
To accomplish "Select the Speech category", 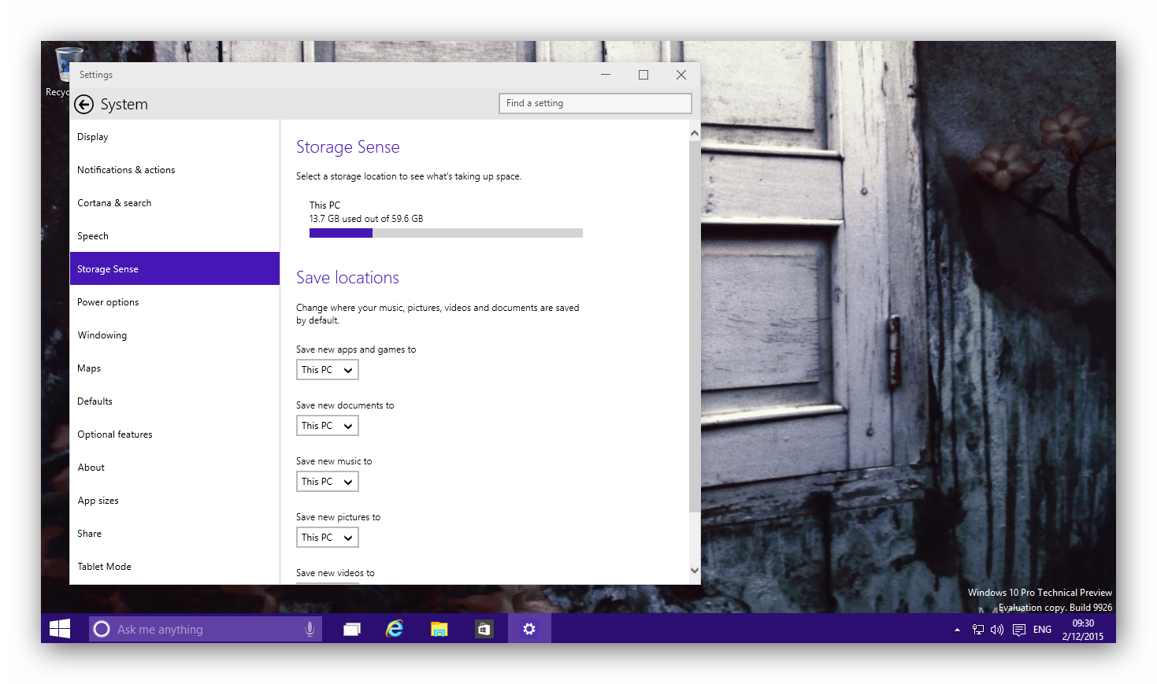I will coord(175,236).
